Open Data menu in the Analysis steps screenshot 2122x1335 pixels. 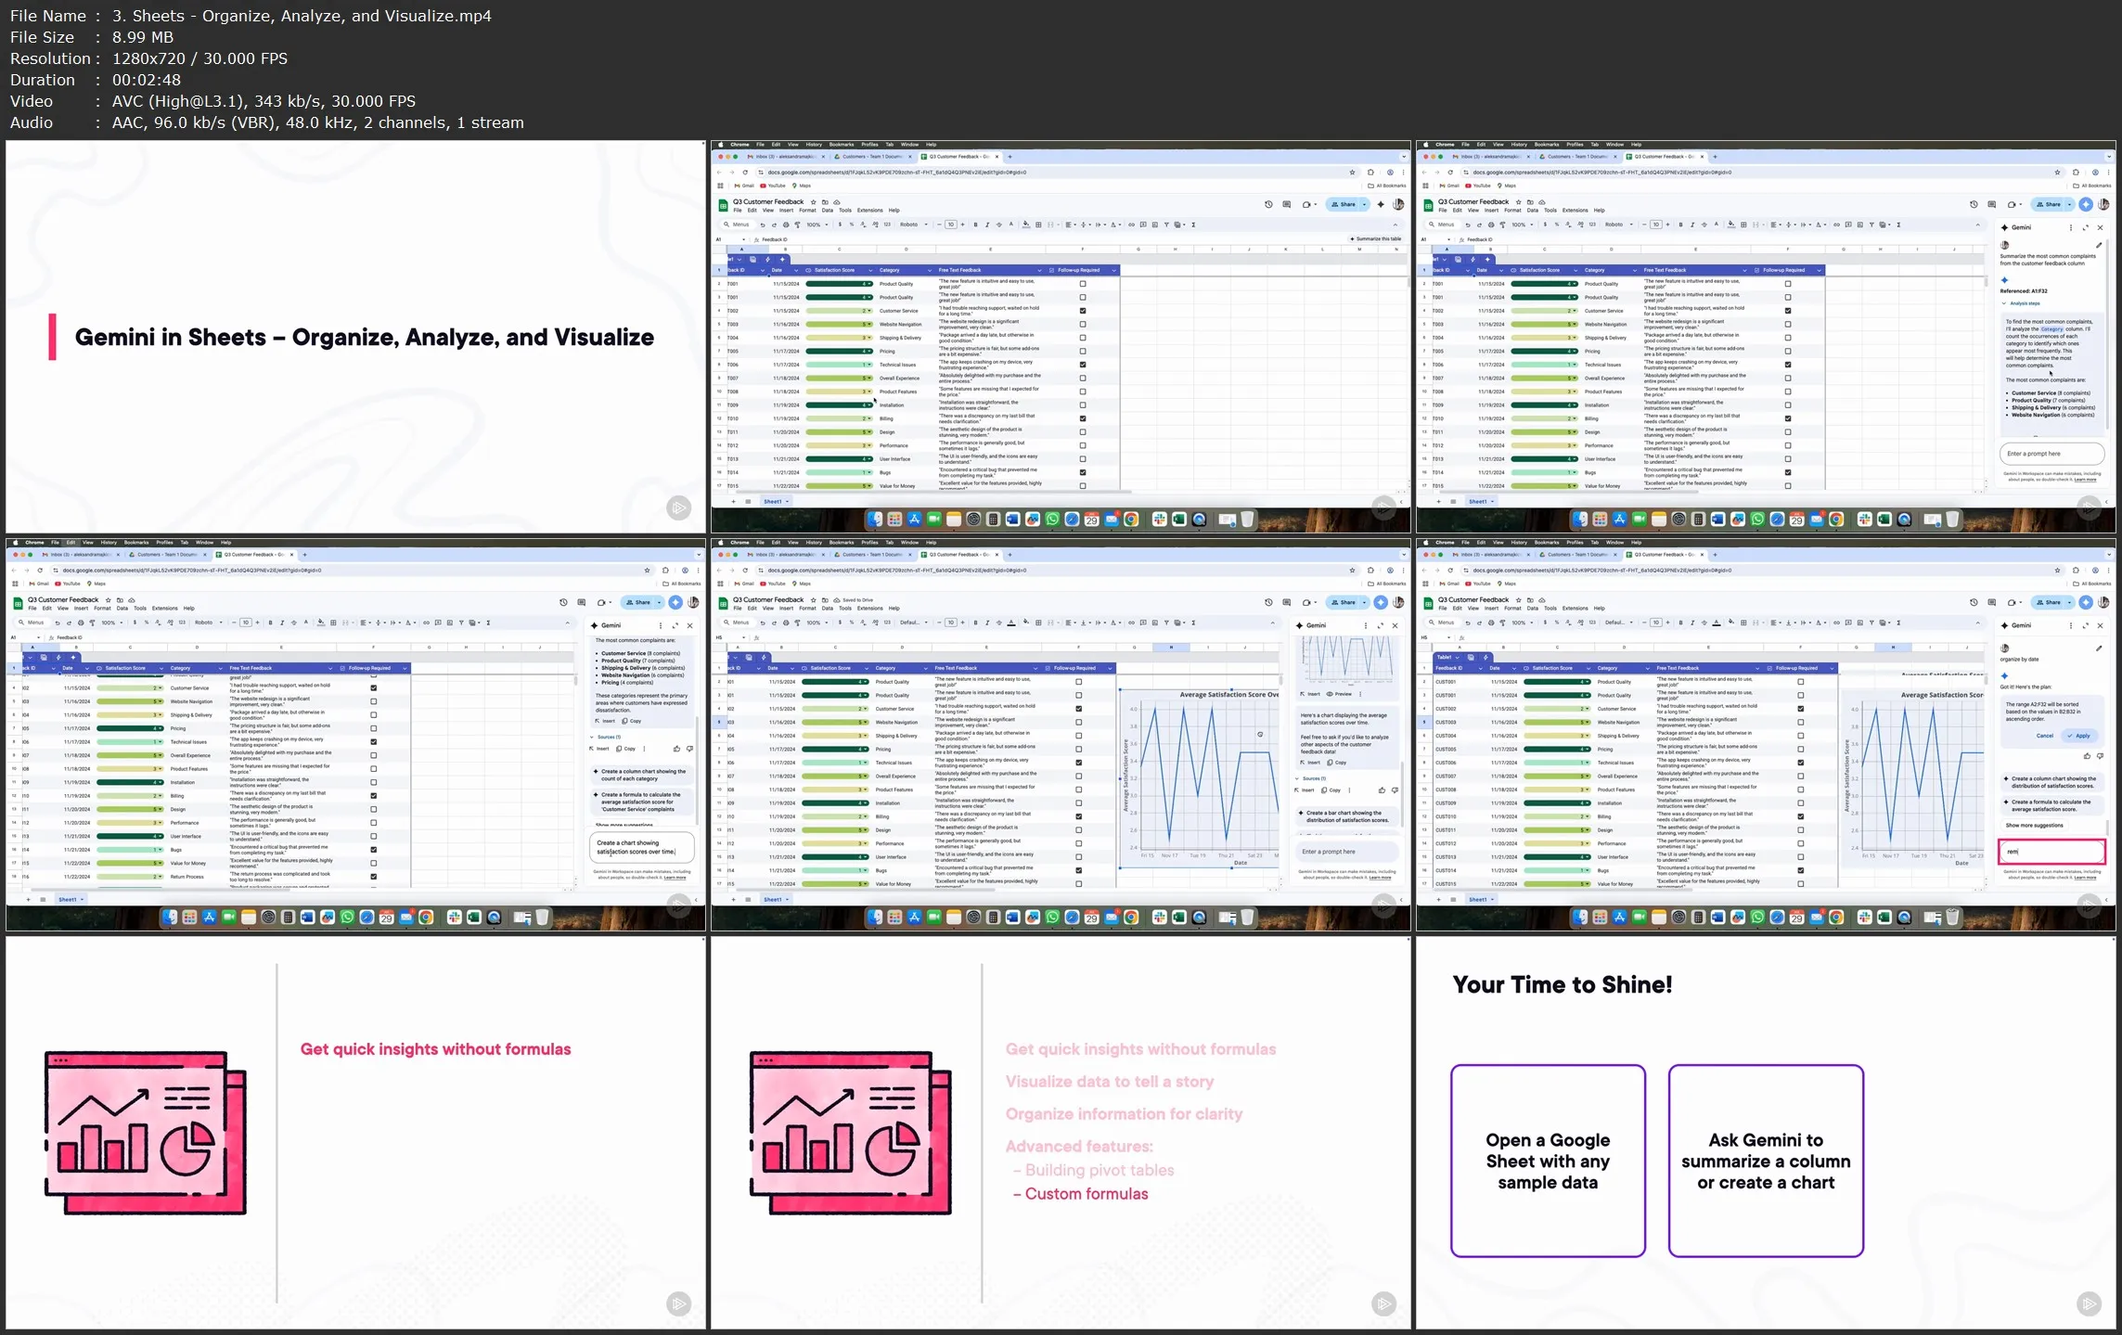pos(1532,210)
